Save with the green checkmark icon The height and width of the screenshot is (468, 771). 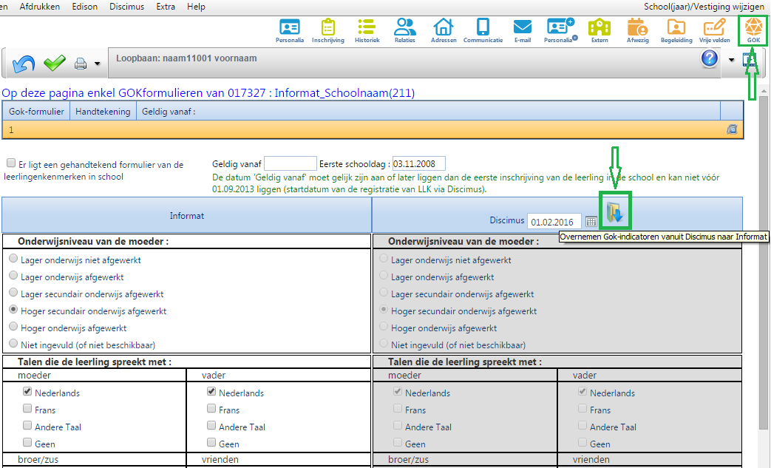click(x=54, y=63)
